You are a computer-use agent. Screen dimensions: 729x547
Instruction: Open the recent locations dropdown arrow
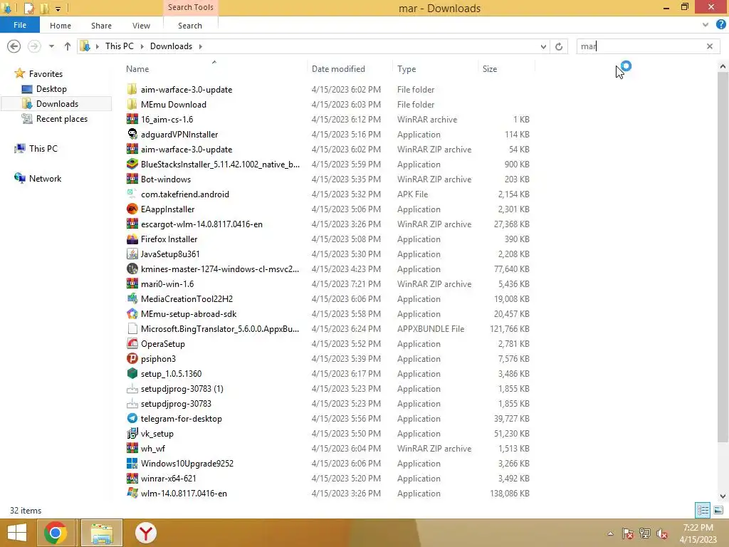coord(51,46)
